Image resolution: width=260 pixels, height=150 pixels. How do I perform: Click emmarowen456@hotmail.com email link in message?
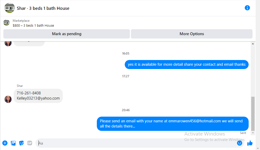click(x=195, y=121)
